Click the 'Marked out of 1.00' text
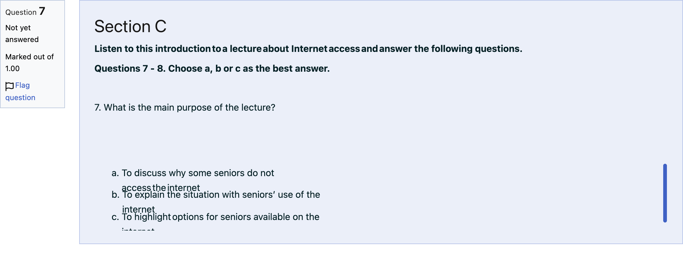 point(29,62)
